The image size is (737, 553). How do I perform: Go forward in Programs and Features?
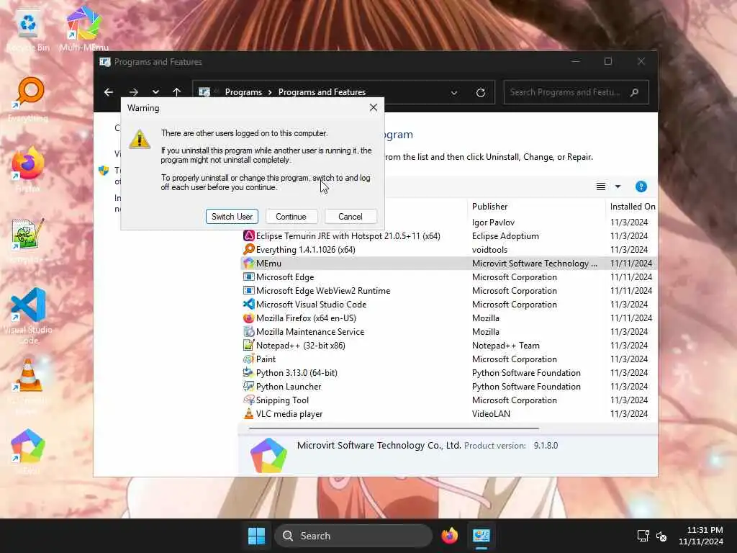pos(133,92)
